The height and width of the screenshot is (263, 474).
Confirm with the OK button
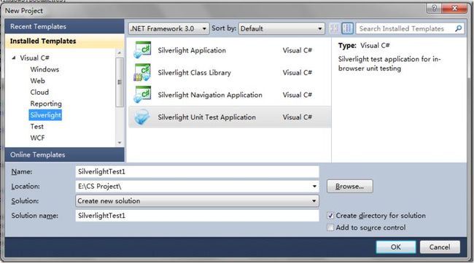click(x=396, y=247)
